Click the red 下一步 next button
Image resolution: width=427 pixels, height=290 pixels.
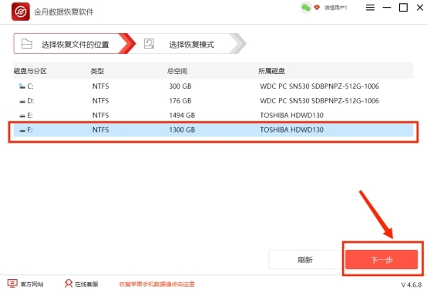tap(382, 260)
